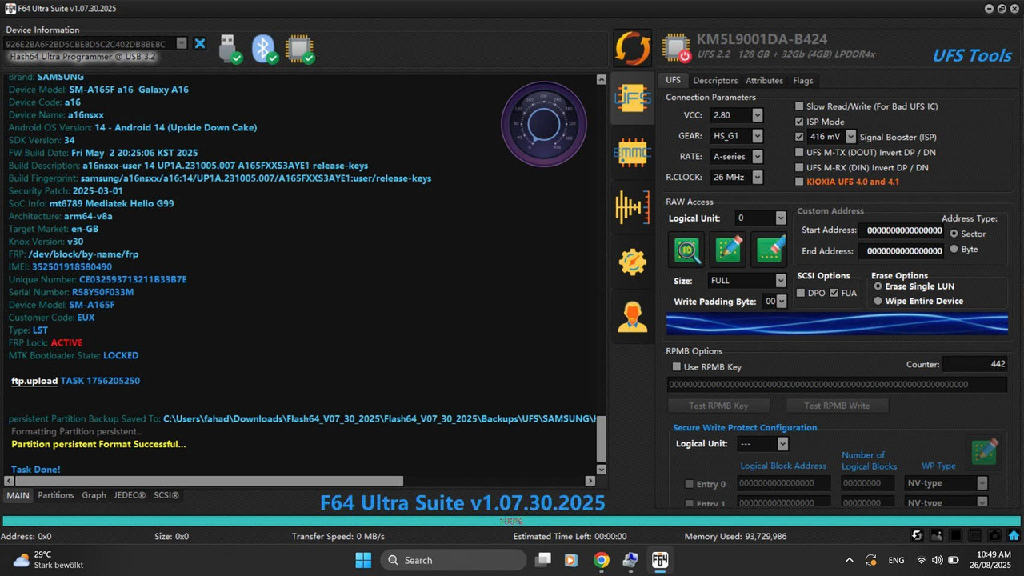Click the USB connection status icon
The image size is (1024, 576).
point(229,49)
